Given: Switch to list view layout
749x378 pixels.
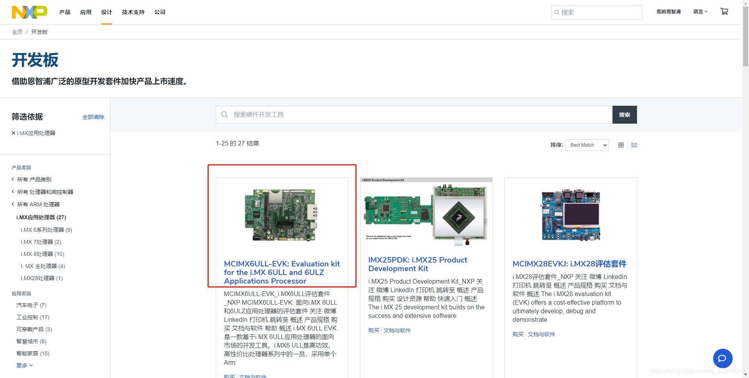Looking at the screenshot, I should pos(634,145).
